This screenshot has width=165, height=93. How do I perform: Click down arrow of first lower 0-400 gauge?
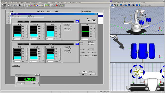tap(27, 57)
